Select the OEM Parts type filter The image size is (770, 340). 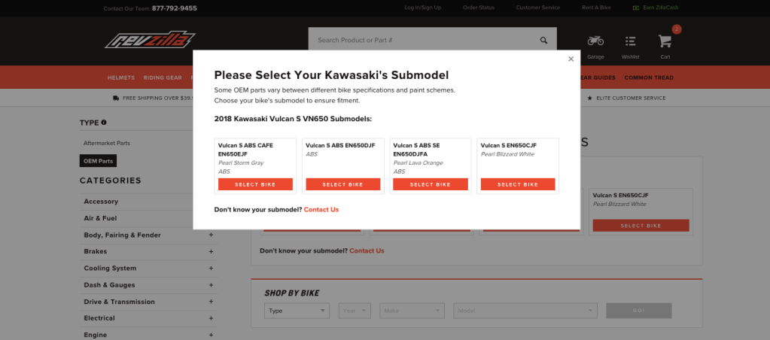click(99, 160)
